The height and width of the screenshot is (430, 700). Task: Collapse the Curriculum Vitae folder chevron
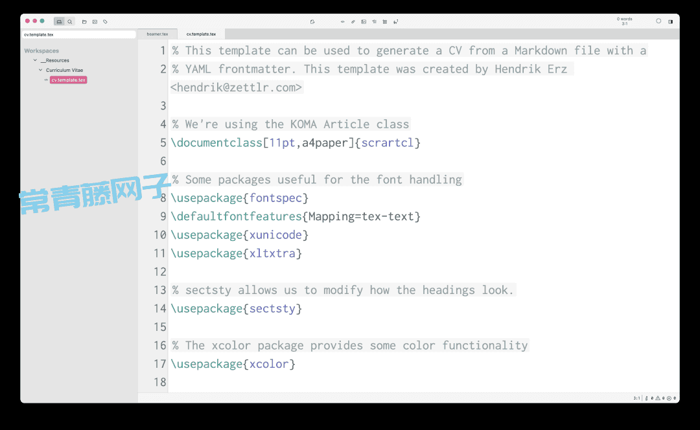(x=41, y=70)
